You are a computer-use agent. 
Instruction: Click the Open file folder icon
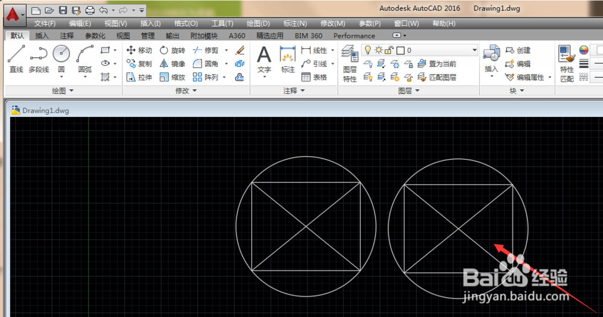[49, 10]
